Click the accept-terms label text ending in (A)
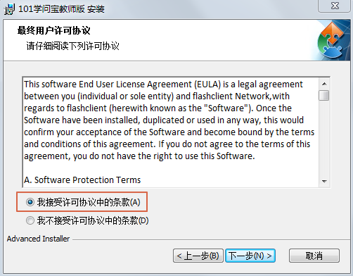This screenshot has width=353, height=276. coord(89,202)
